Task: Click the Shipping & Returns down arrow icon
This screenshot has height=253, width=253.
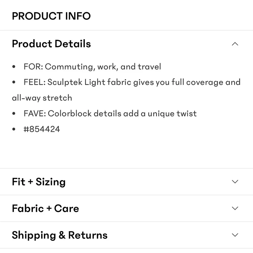Action: pyautogui.click(x=235, y=235)
